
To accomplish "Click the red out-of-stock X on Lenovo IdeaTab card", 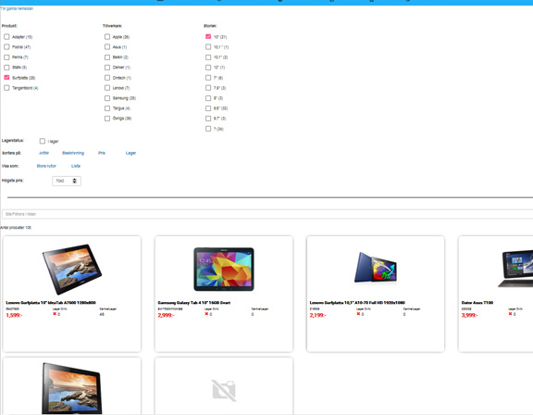I will 55,314.
